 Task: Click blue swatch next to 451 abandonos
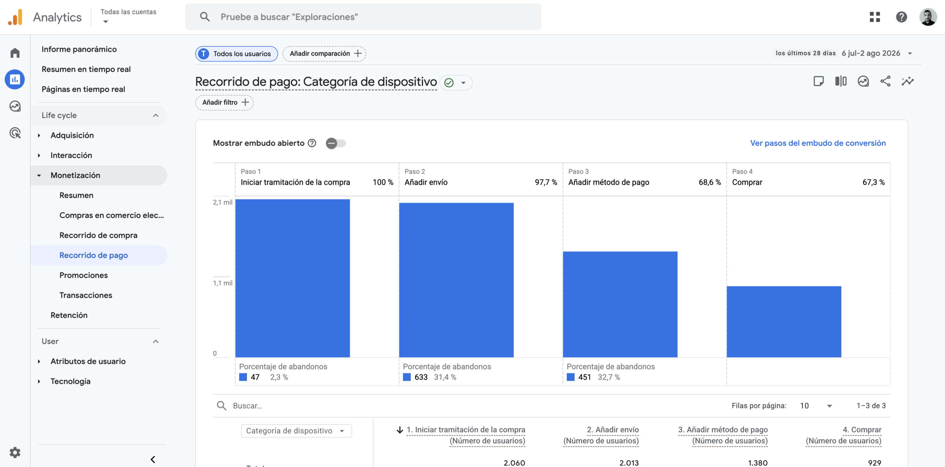click(x=571, y=377)
